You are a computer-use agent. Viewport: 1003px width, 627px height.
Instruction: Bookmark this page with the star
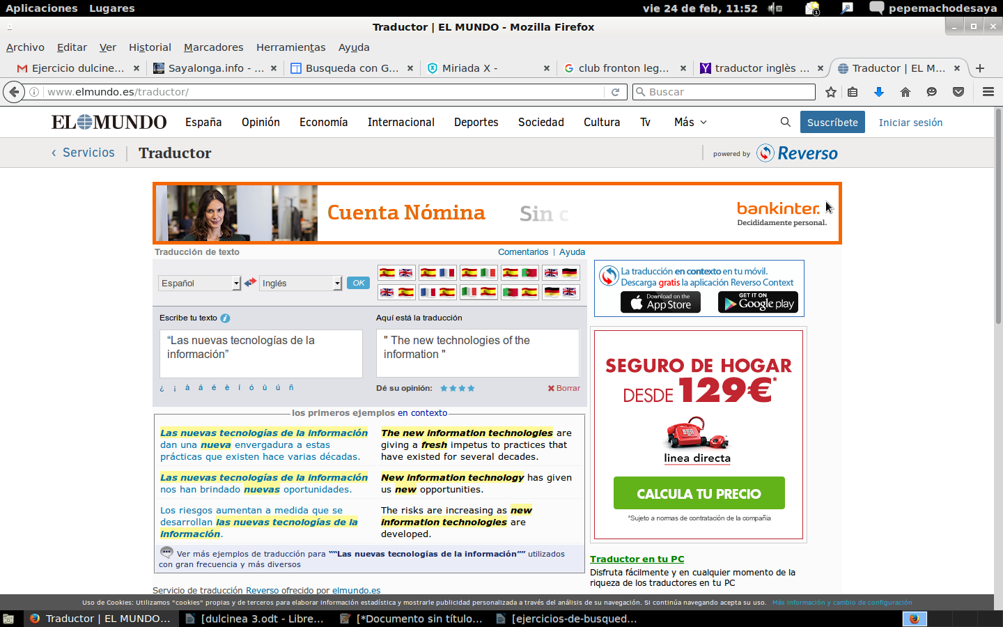(x=831, y=92)
